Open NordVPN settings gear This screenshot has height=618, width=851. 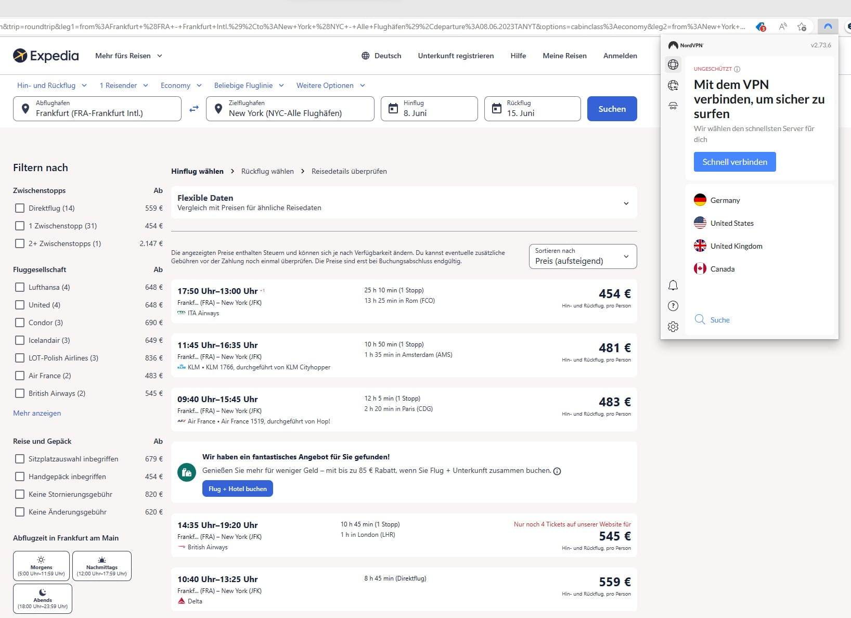pyautogui.click(x=673, y=327)
